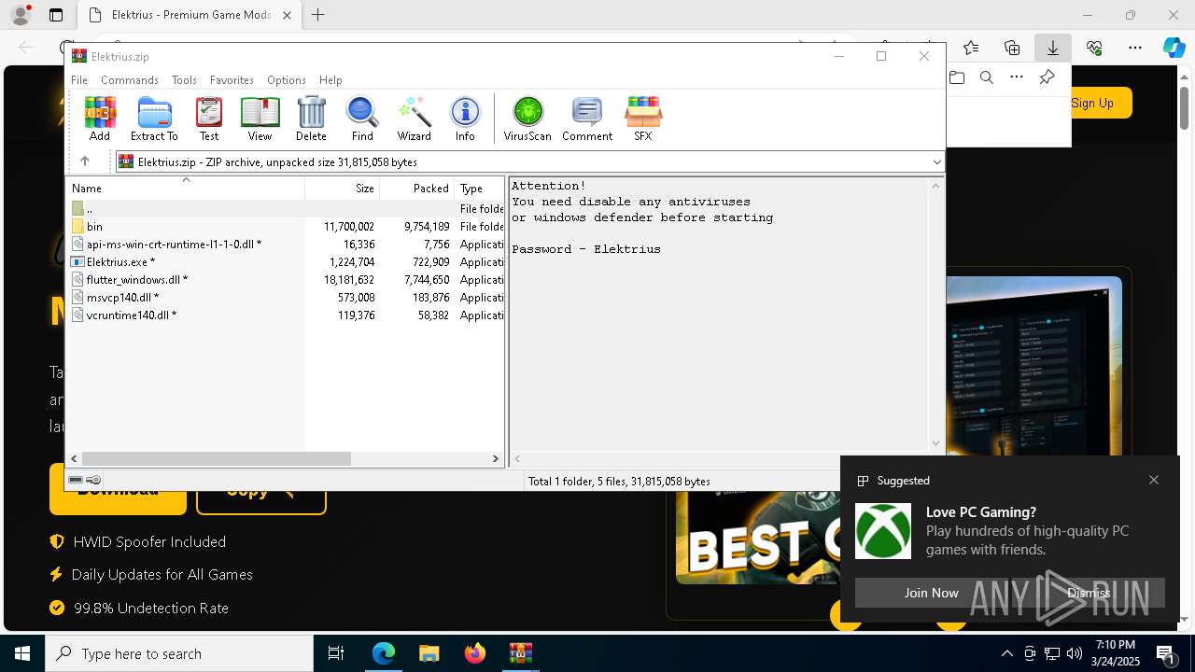1195x672 pixels.
Task: Click the Test archive icon
Action: 209,119
